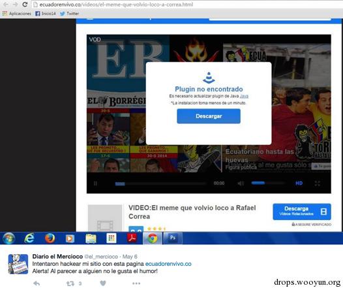Click the Java link in plugin dialog
The height and width of the screenshot is (290, 343).
click(244, 96)
